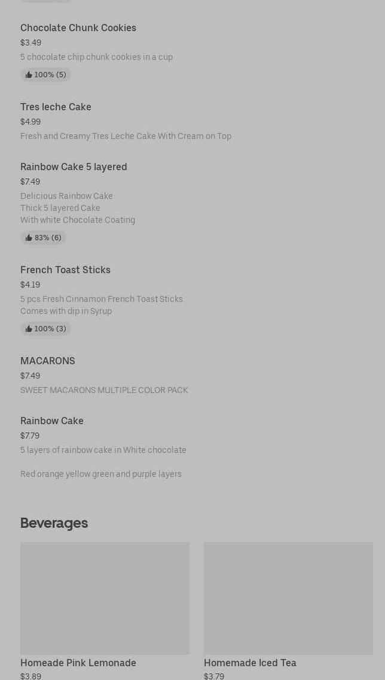Click thumbs-up icon beside 83% rating
385x680 pixels.
pyautogui.click(x=29, y=238)
